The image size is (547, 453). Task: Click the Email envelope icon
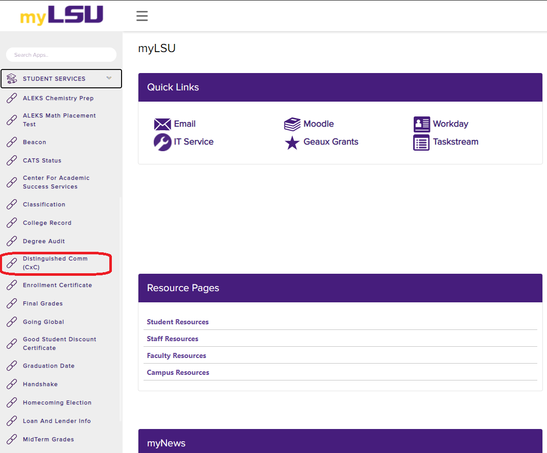(162, 124)
